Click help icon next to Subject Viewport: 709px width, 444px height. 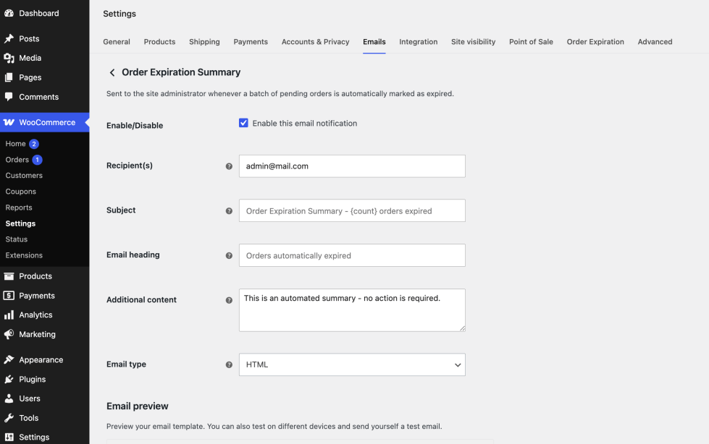click(x=229, y=211)
